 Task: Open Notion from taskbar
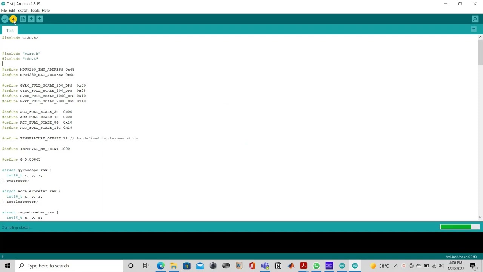click(278, 266)
